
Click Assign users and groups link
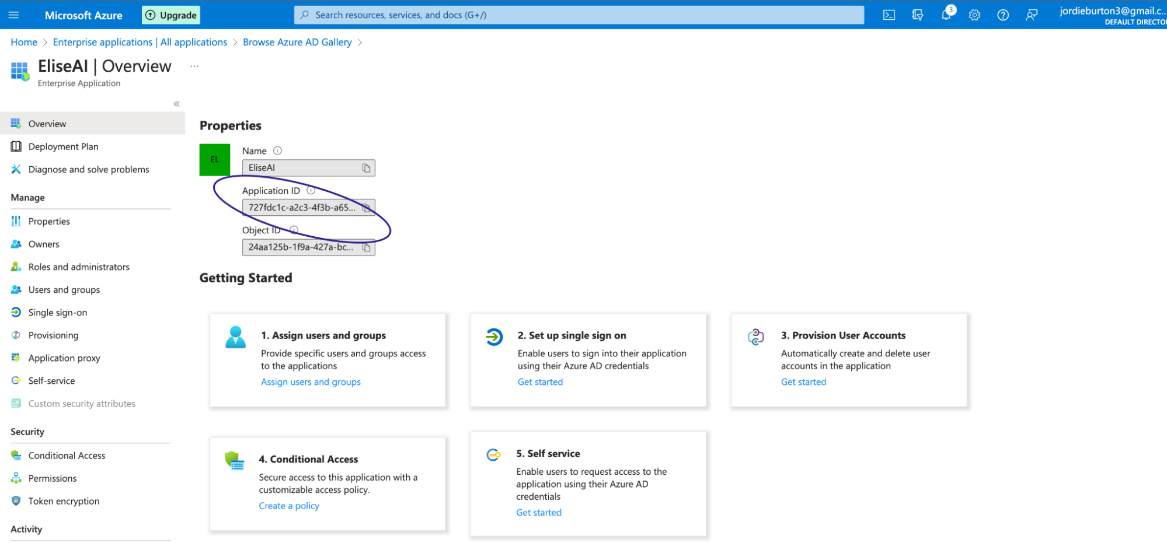click(x=311, y=381)
